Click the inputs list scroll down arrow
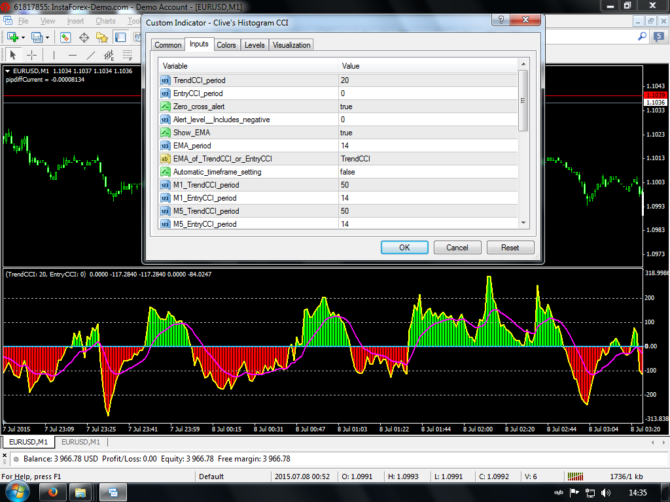This screenshot has height=502, width=670. (x=523, y=223)
